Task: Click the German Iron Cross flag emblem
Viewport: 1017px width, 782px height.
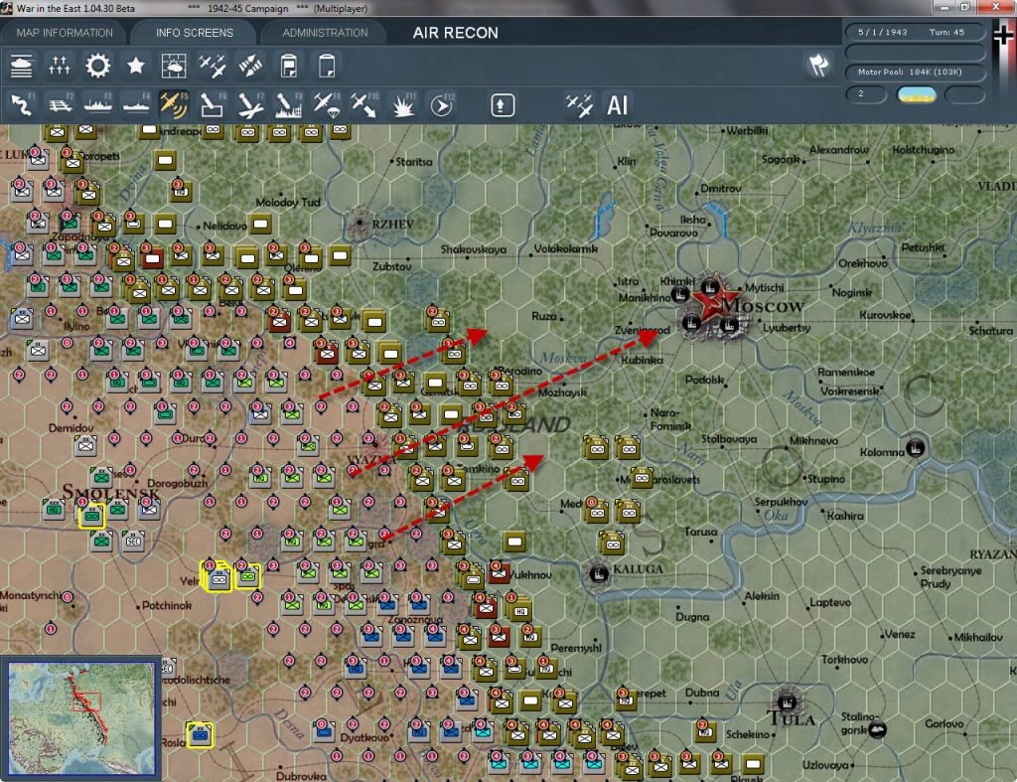Action: [x=1003, y=35]
